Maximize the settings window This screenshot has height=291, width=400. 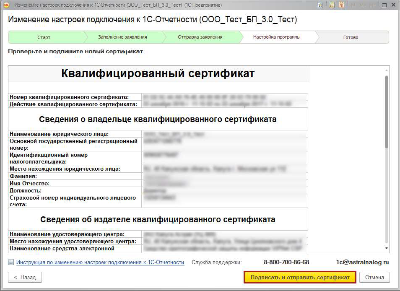click(x=384, y=5)
